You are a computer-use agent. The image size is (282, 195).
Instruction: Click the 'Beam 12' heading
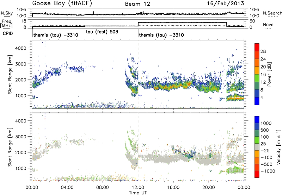click(138, 4)
